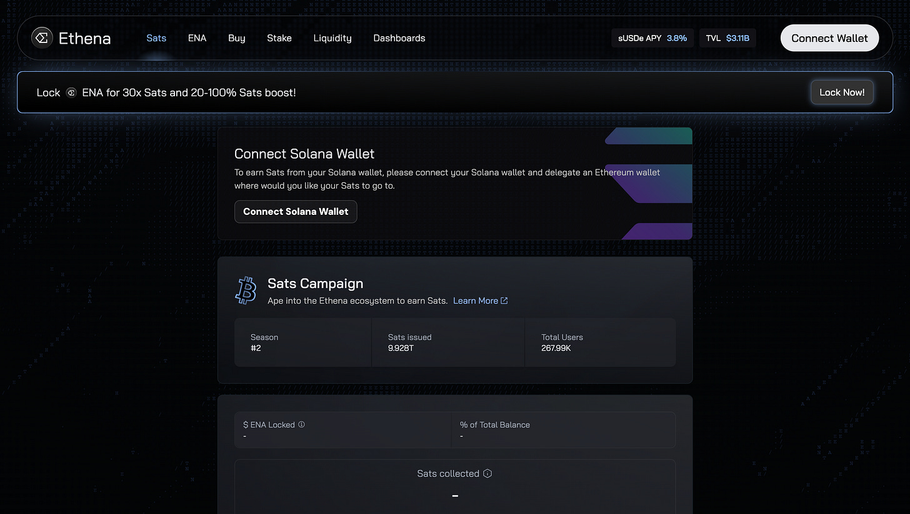Image resolution: width=910 pixels, height=514 pixels.
Task: Open the Sats tab
Action: pyautogui.click(x=156, y=38)
